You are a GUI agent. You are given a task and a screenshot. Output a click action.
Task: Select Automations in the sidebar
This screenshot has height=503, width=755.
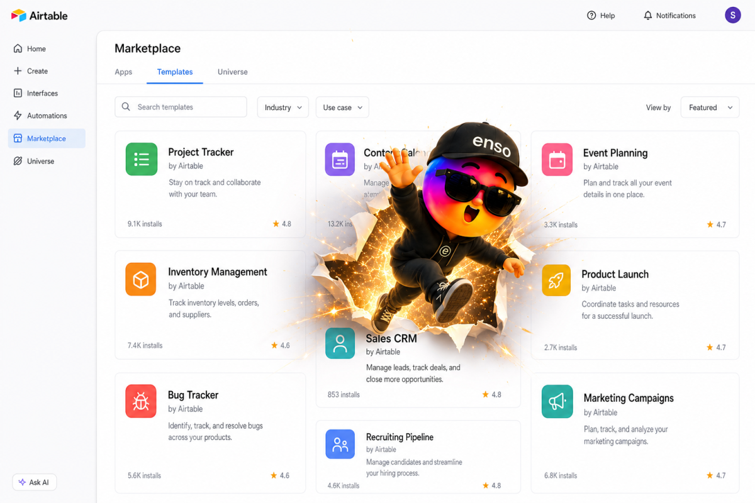coord(47,116)
